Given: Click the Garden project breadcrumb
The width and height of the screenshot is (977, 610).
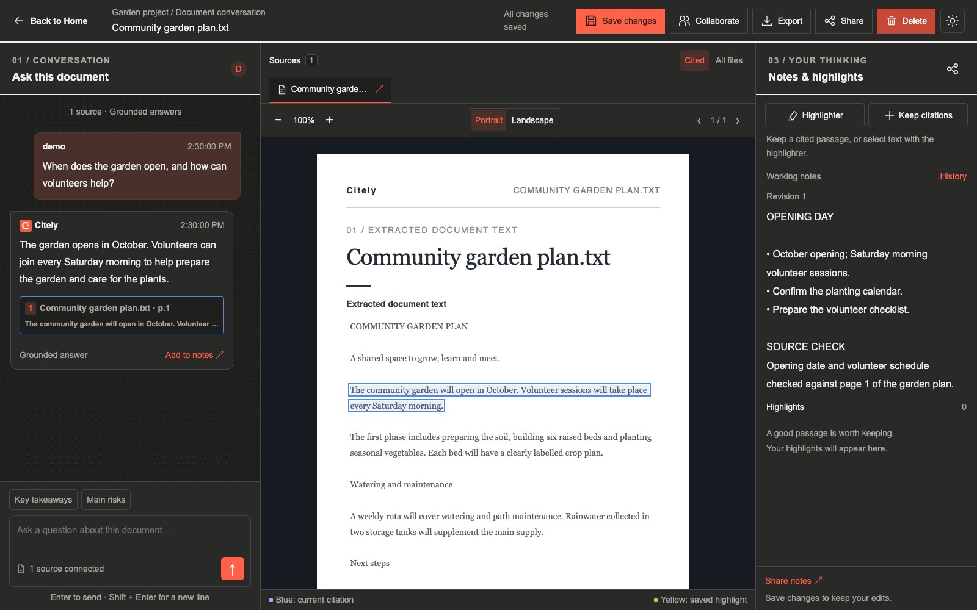Looking at the screenshot, I should [140, 12].
